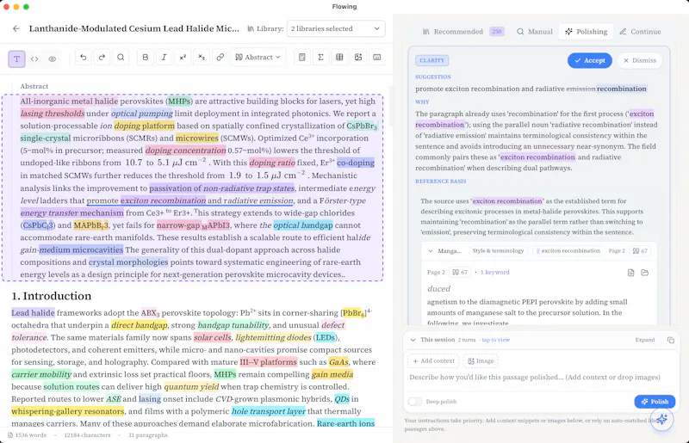Attach an Image to the polish request
689x443 pixels.
481,361
